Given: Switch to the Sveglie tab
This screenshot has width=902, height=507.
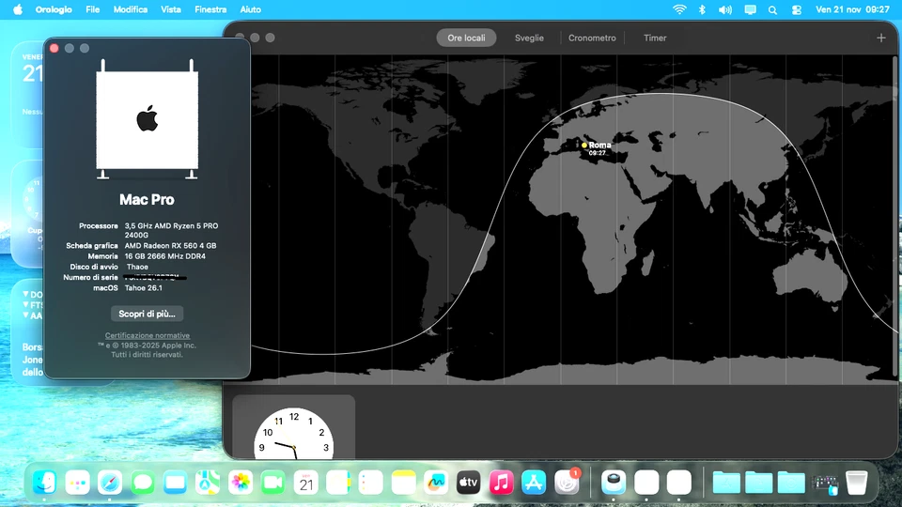Looking at the screenshot, I should point(529,38).
